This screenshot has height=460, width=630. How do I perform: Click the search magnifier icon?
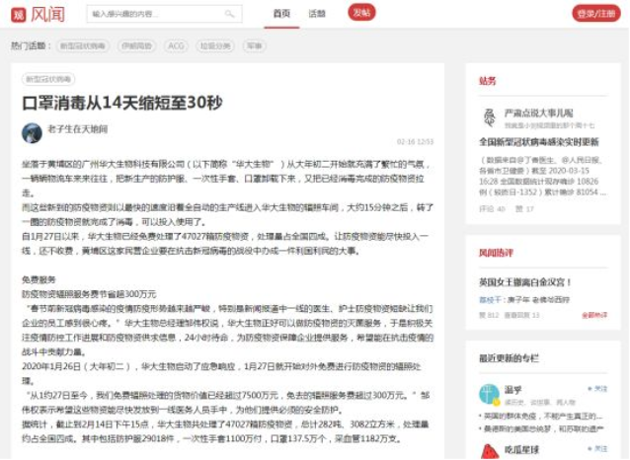(230, 15)
